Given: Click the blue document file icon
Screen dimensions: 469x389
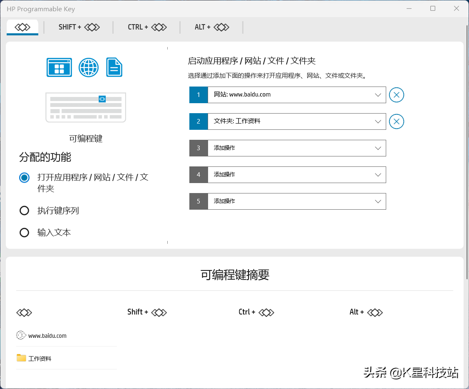Looking at the screenshot, I should (114, 67).
